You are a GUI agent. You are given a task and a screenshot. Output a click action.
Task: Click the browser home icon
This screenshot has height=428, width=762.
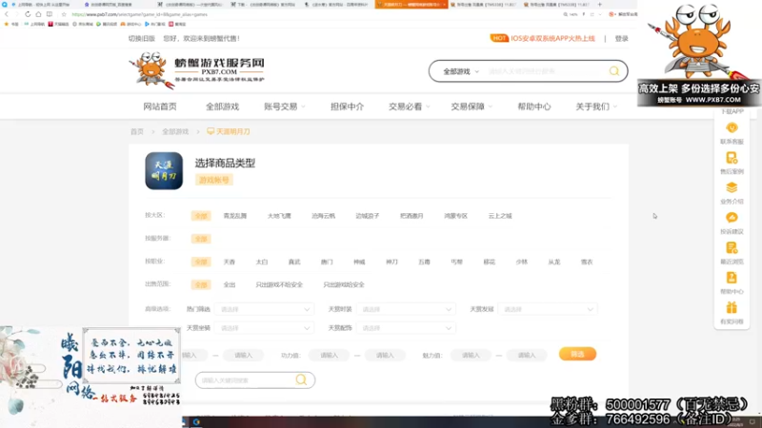[38, 14]
